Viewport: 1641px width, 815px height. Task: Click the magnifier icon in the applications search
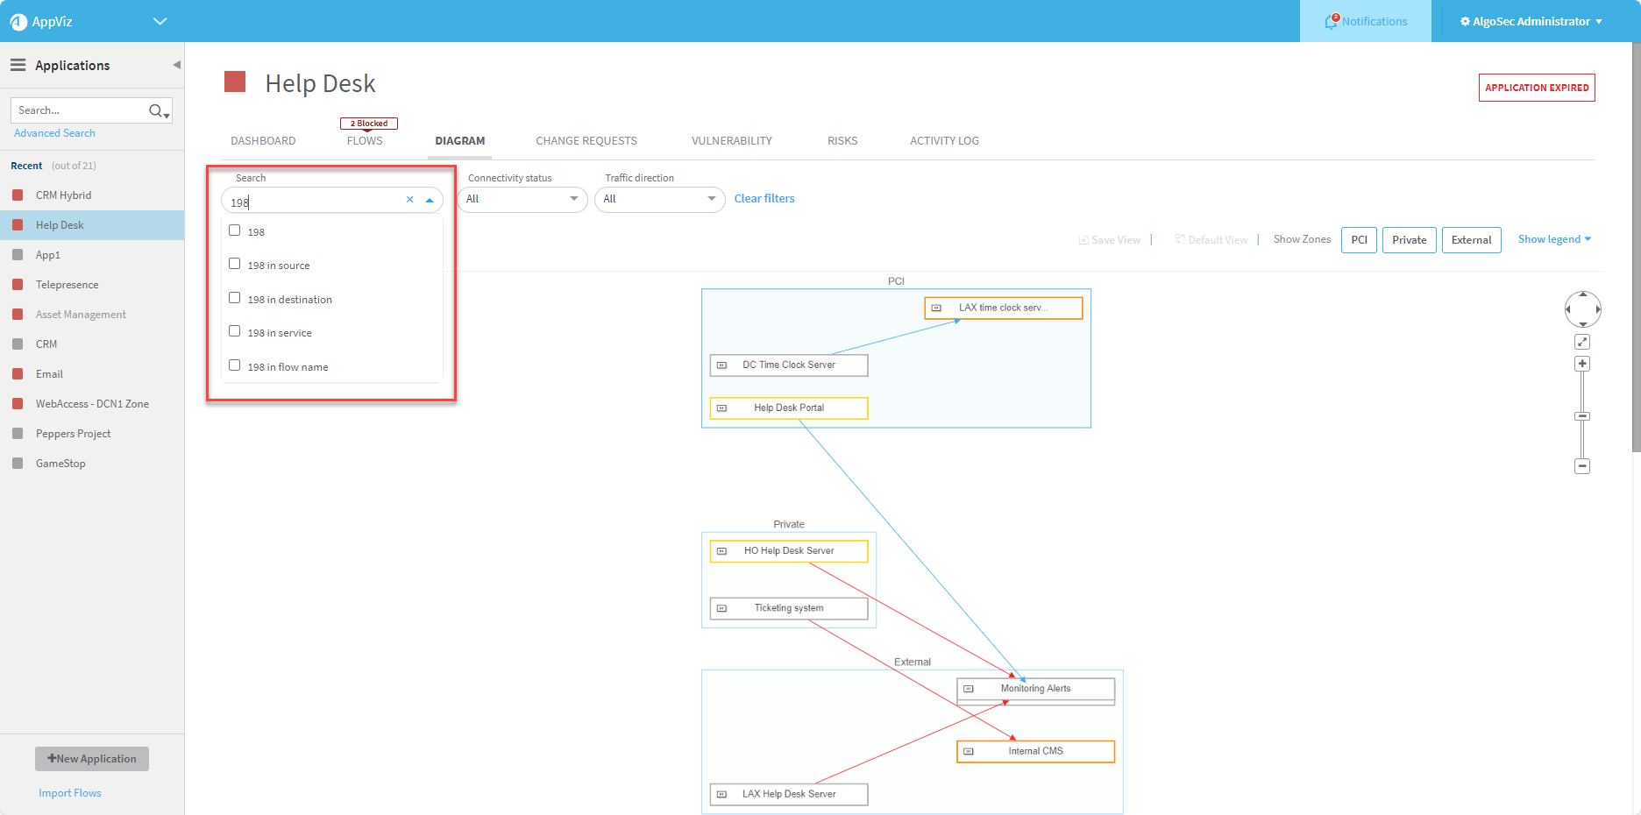(156, 110)
